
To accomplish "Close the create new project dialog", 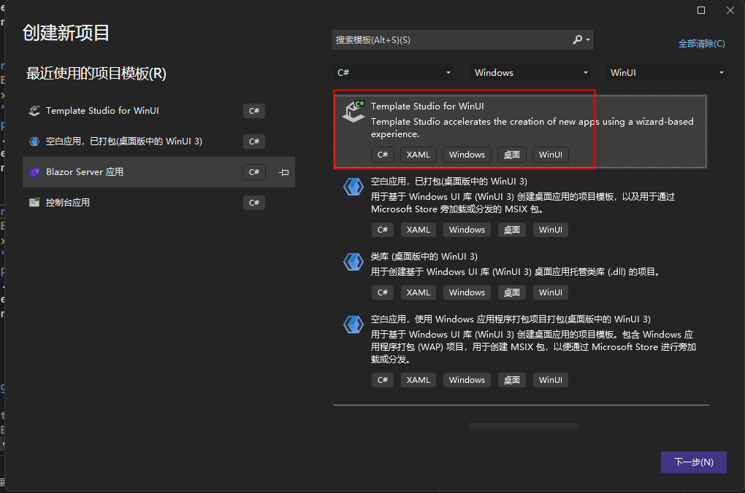I will 730,10.
